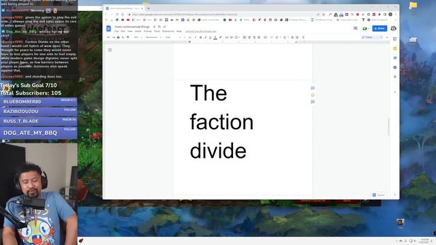
Task: Click the Add comment toolbar icon
Action: (x=232, y=37)
